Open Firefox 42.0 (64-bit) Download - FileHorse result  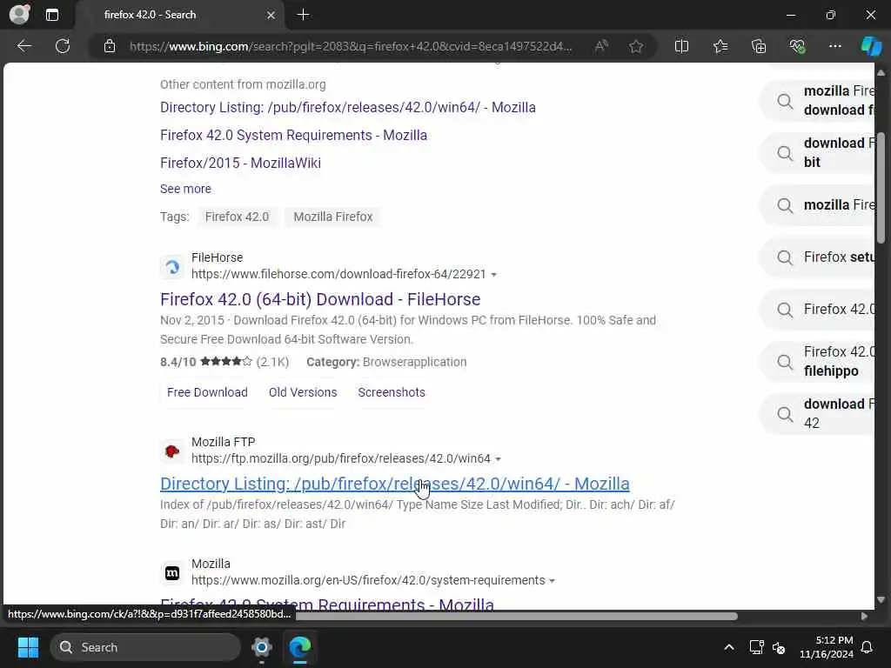click(320, 299)
